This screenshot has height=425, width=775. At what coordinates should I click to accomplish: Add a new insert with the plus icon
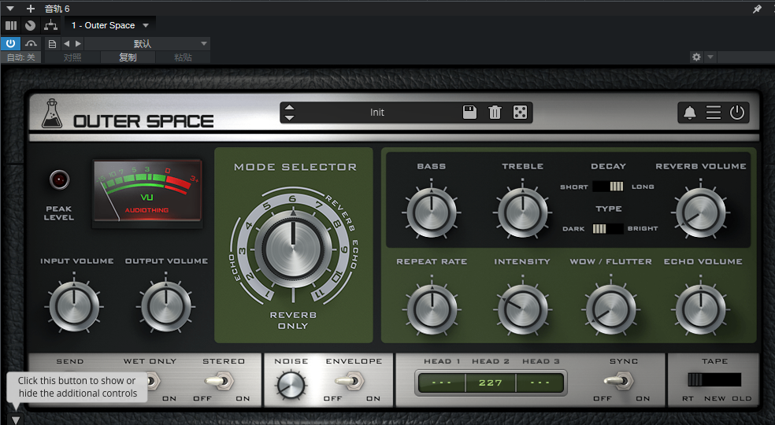(31, 9)
